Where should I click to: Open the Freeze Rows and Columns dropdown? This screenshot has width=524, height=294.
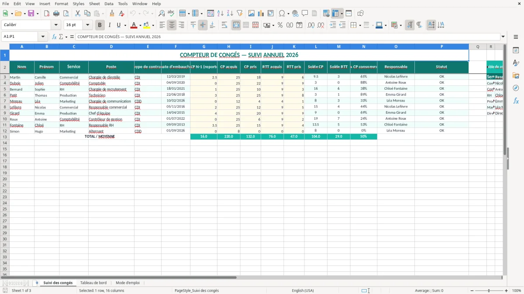click(x=342, y=14)
